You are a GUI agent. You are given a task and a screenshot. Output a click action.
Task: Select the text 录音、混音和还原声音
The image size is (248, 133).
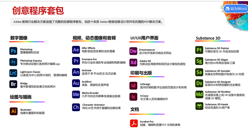(95, 85)
